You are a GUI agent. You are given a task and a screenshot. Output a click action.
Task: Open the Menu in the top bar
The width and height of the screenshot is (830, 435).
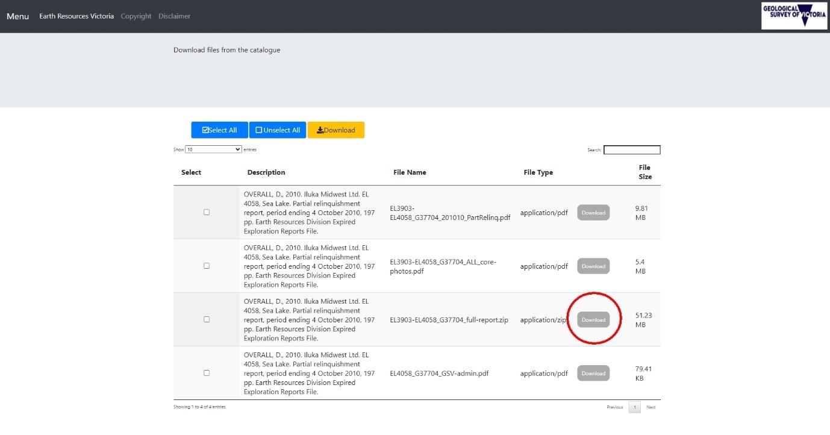pyautogui.click(x=17, y=16)
